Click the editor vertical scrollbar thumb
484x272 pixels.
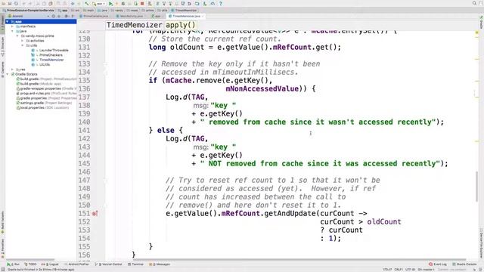pos(476,187)
